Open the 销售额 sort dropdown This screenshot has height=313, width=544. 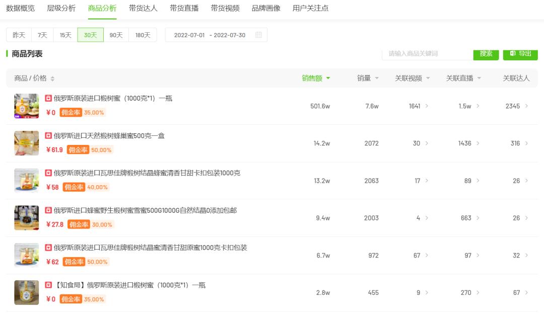coord(328,79)
